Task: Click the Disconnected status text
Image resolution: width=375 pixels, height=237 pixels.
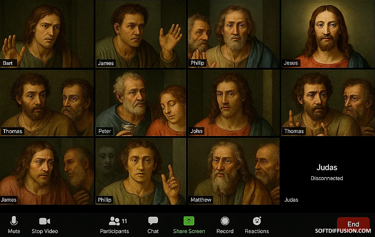Action: point(327,178)
